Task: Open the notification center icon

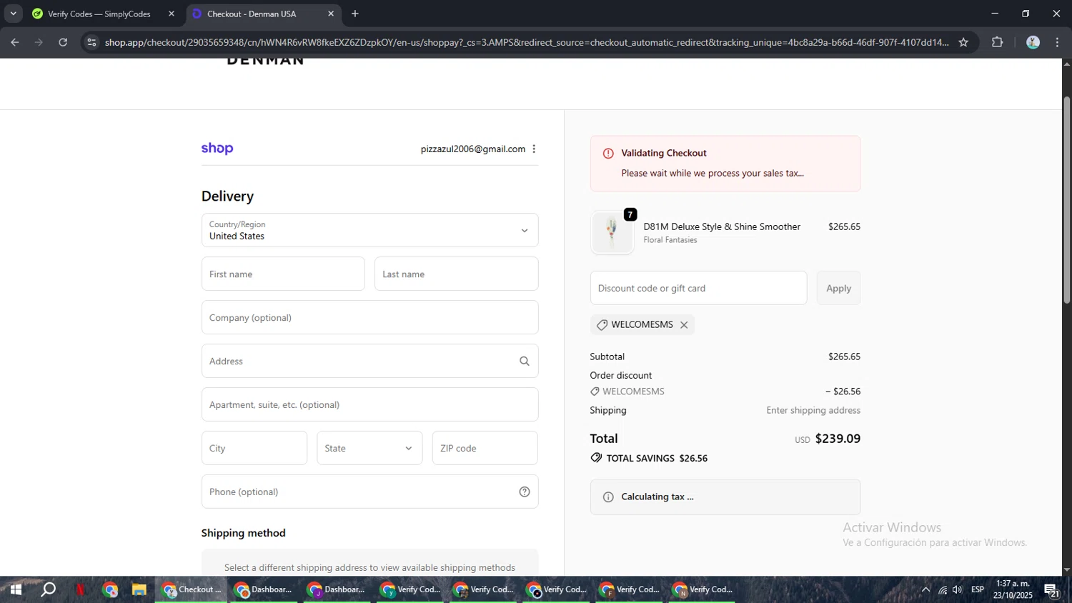Action: 1052,589
